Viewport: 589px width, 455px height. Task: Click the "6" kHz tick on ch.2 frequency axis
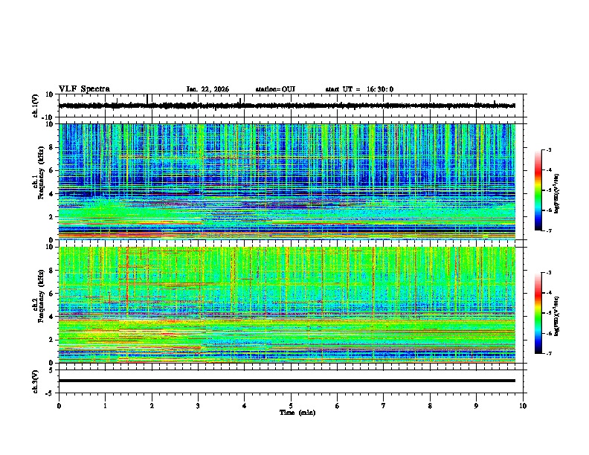tap(52, 293)
